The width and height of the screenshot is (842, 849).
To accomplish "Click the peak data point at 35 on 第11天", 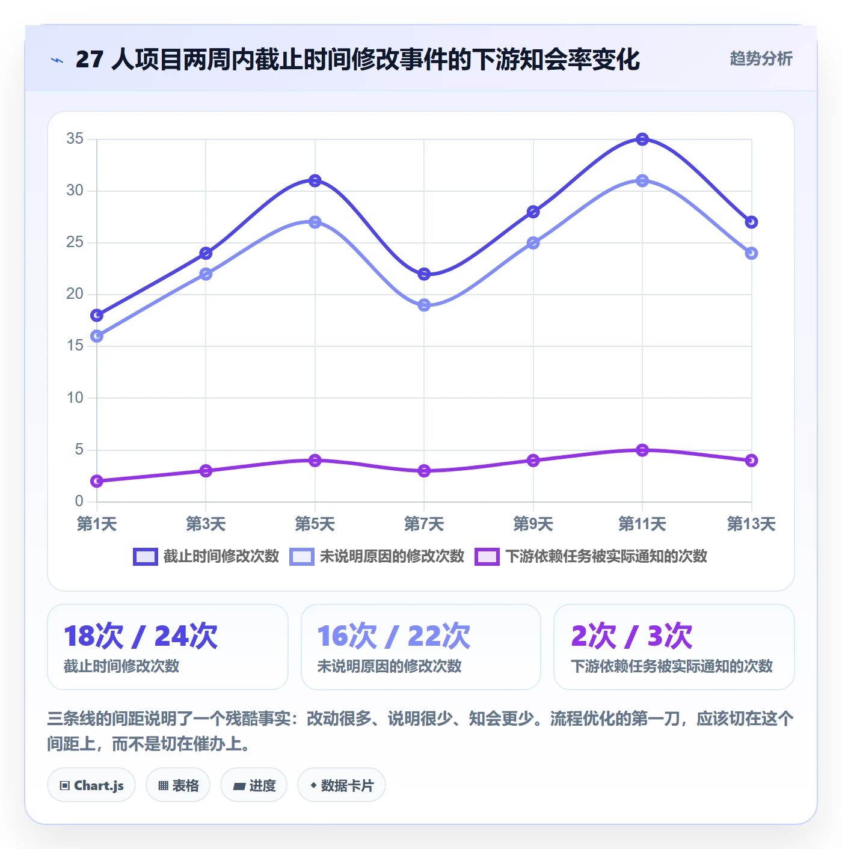I will (642, 139).
